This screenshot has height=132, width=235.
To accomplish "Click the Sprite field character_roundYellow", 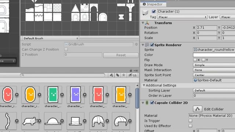I will click(x=214, y=50).
